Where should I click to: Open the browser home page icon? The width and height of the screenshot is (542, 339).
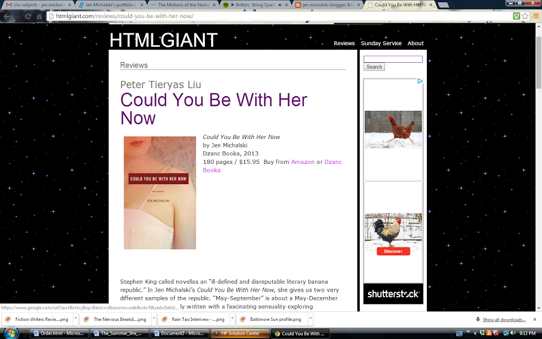coord(39,16)
